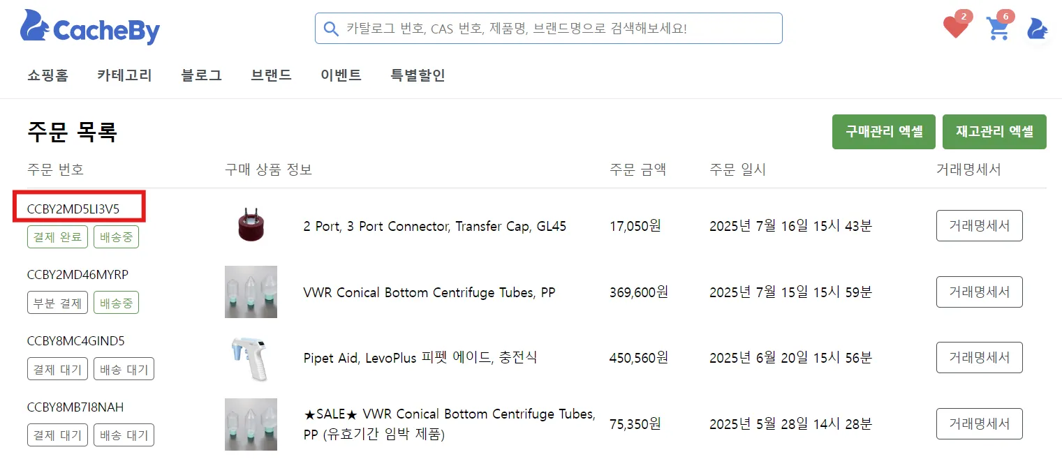This screenshot has width=1062, height=459.
Task: Click the search magnifier icon
Action: 330,29
